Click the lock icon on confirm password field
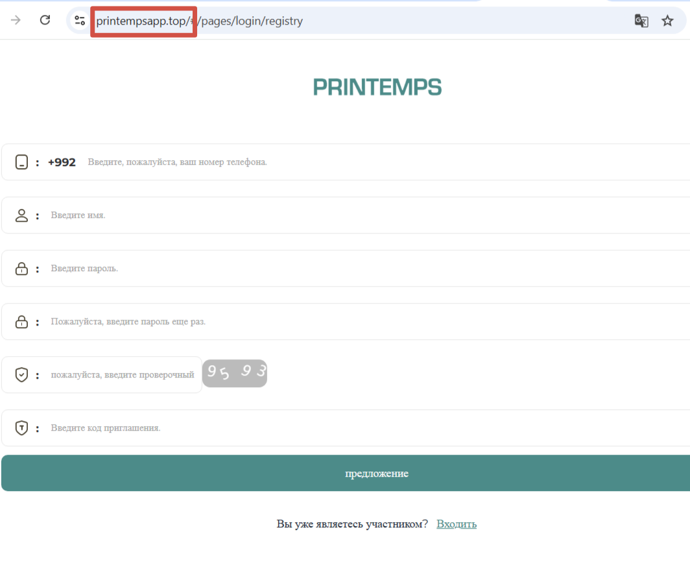This screenshot has height=565, width=690. click(x=20, y=321)
